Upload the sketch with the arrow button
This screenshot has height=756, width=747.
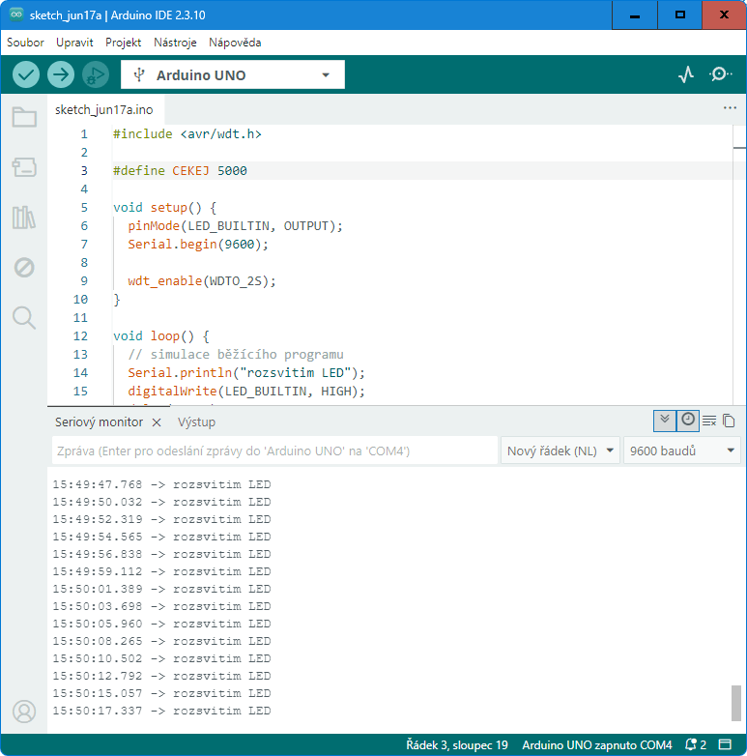pos(61,74)
